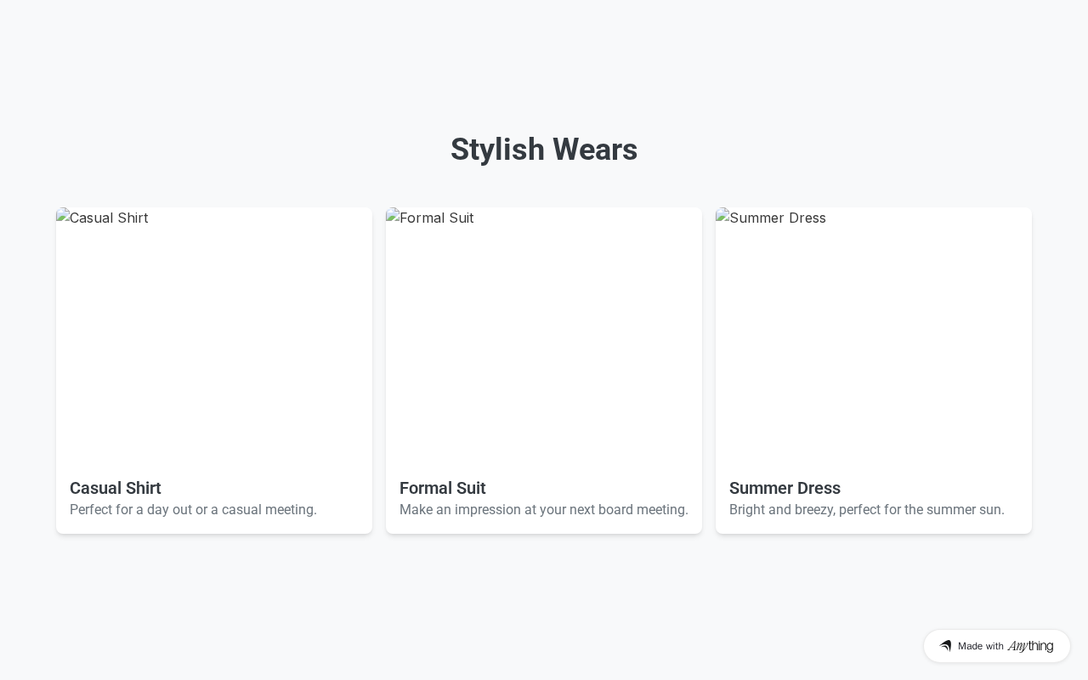The height and width of the screenshot is (680, 1088).
Task: Click 'Bright and breezy' summer sun description
Action: tap(867, 510)
